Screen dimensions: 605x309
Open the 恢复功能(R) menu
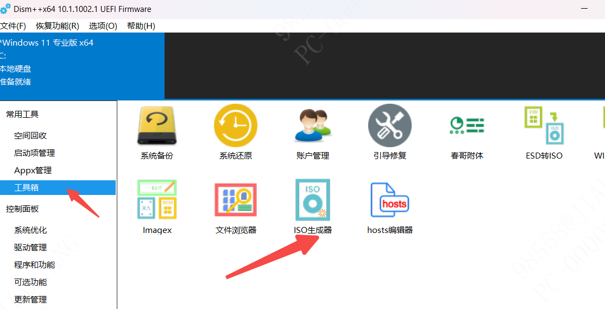coord(58,26)
